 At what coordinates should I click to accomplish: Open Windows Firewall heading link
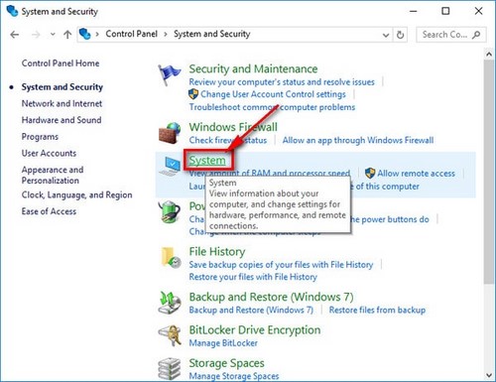point(233,127)
